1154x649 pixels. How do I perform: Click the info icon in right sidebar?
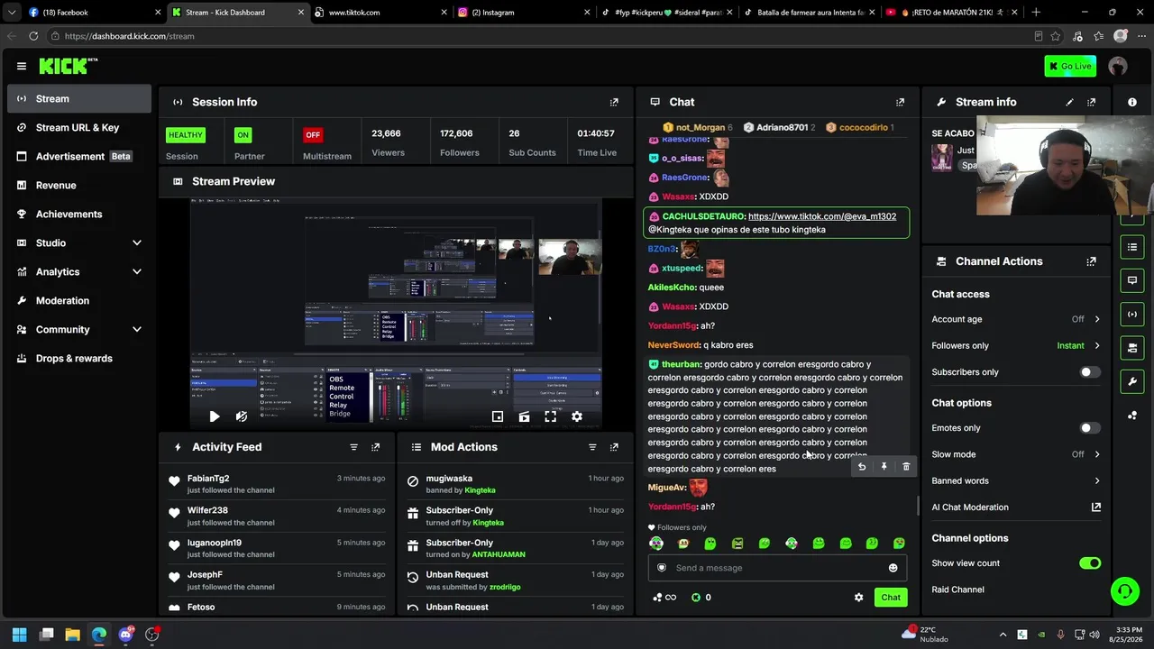pyautogui.click(x=1132, y=102)
